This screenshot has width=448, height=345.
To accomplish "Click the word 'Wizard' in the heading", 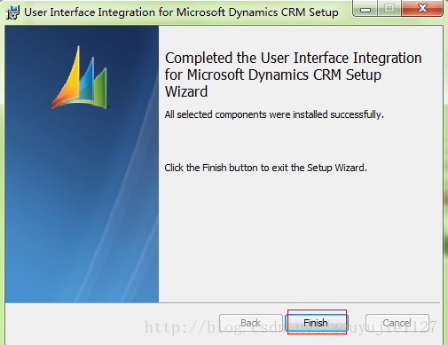I will (x=186, y=91).
